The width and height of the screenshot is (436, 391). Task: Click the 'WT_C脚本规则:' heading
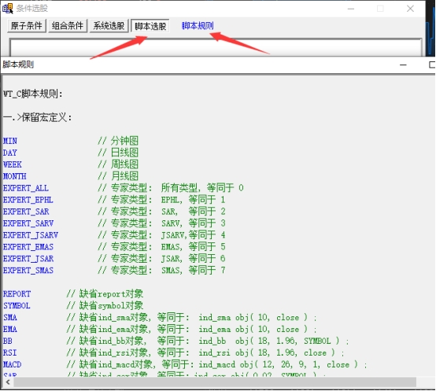(33, 94)
